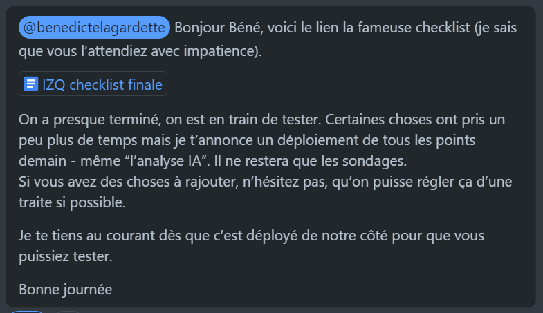Click the words 'puissiez tester' before the sign-off
The height and width of the screenshot is (313, 543).
[x=65, y=256]
